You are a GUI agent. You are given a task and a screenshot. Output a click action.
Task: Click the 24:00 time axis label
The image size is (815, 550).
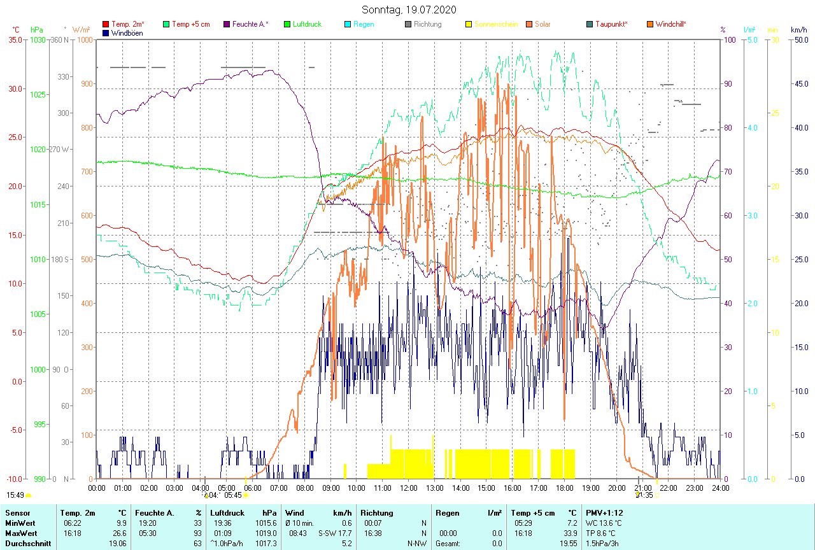721,488
